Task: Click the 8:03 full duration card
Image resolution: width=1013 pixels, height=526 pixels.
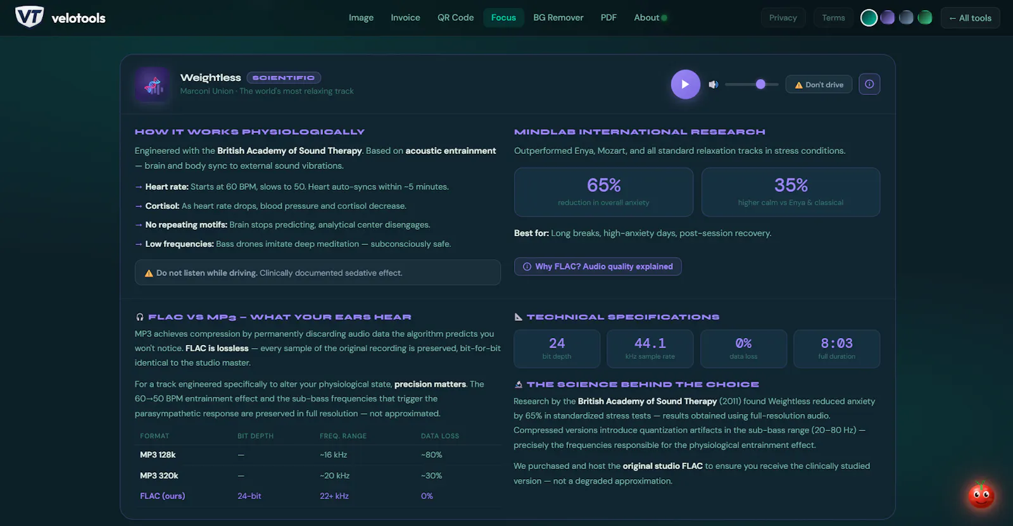Action: pos(836,349)
